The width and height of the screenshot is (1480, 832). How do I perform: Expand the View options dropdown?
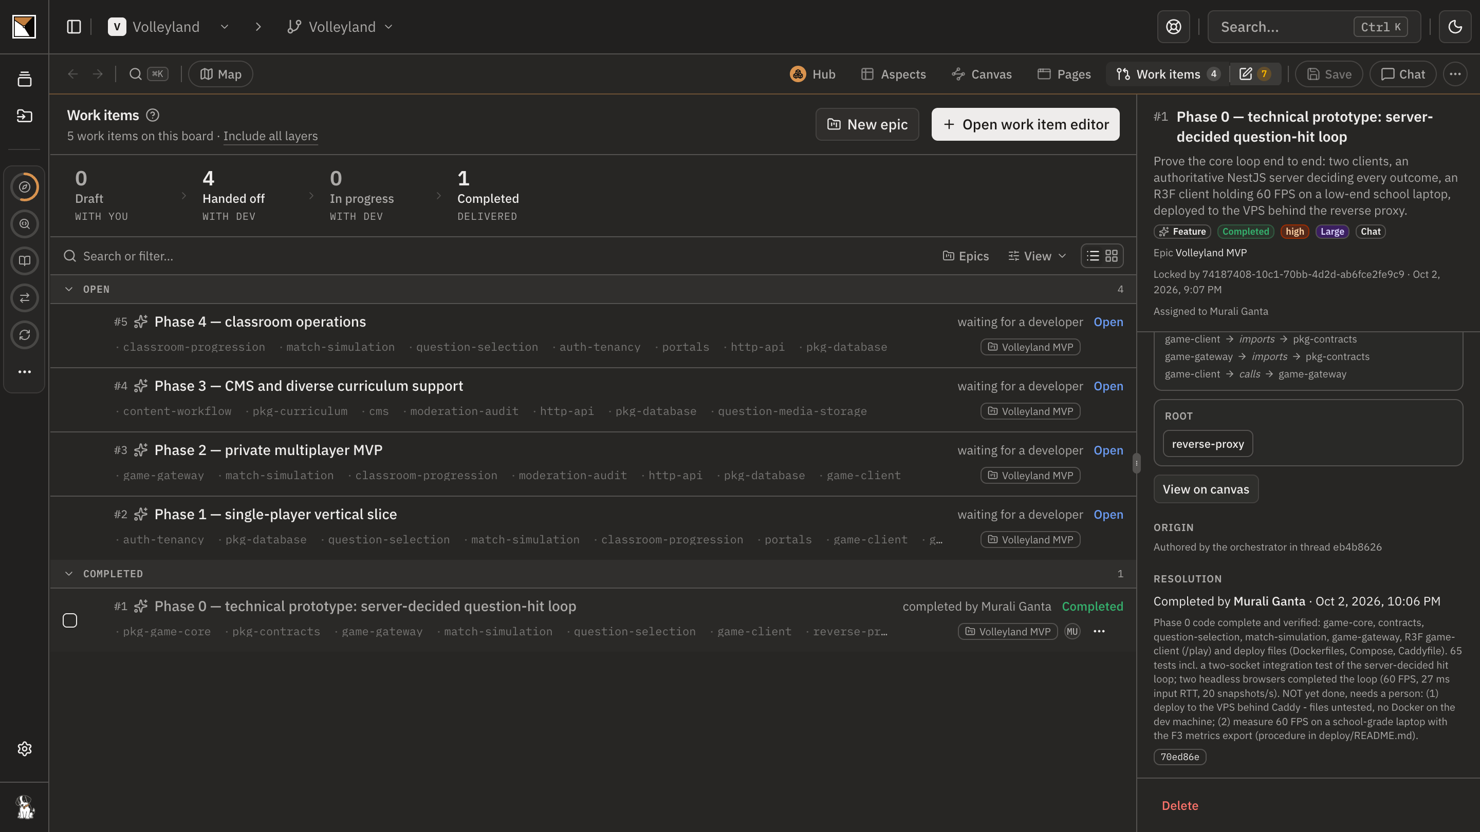pos(1037,256)
